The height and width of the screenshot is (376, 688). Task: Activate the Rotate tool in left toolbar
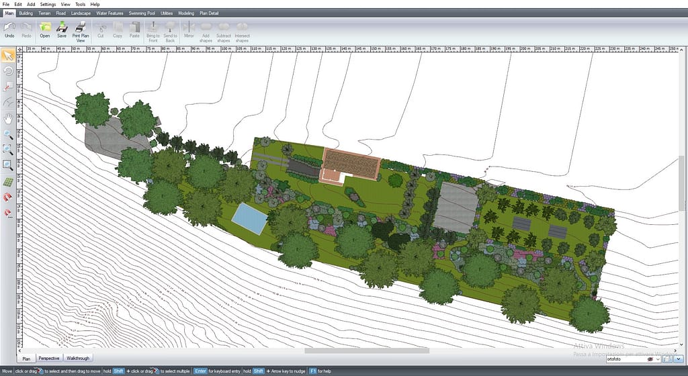coord(8,71)
